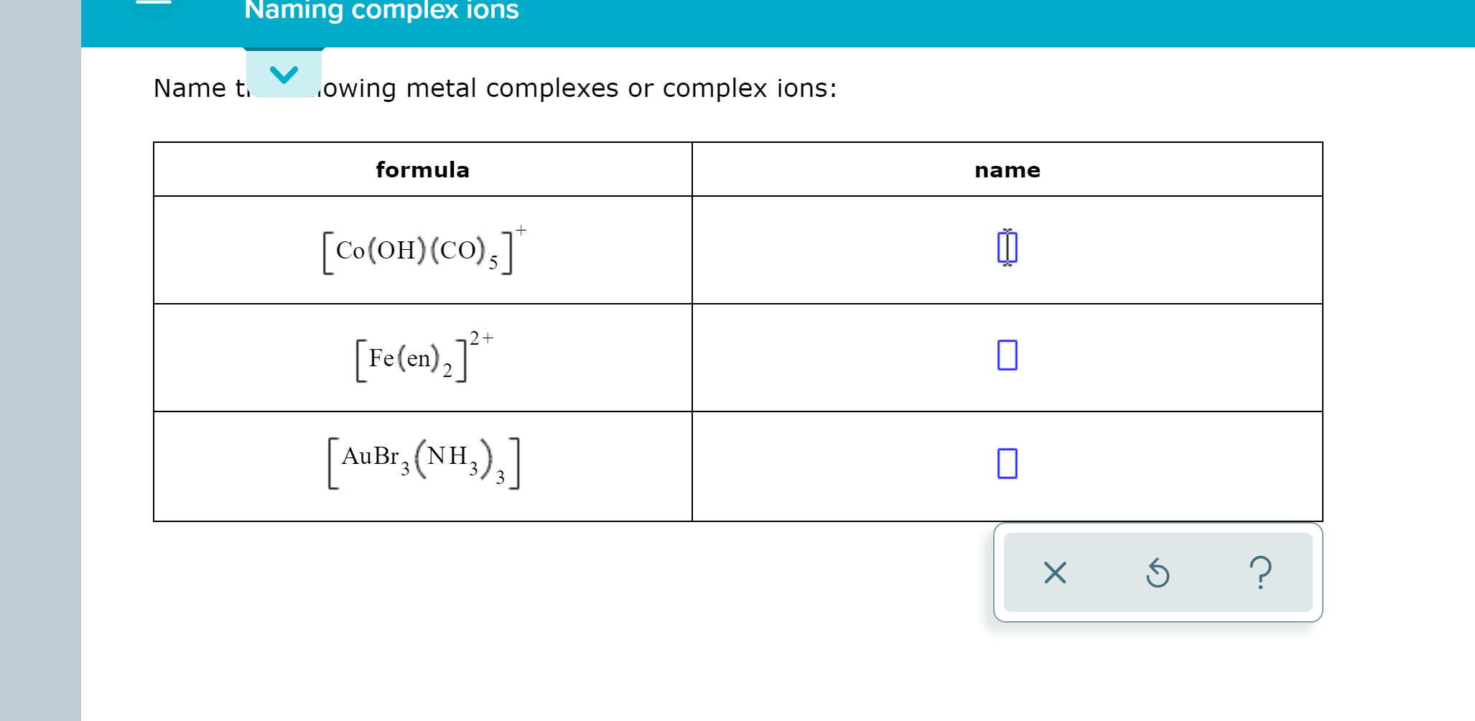Click the chevron icon overlapping the question text
The width and height of the screenshot is (1475, 721).
click(284, 74)
